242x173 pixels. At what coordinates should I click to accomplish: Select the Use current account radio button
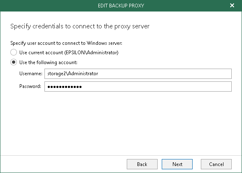[x=14, y=52]
